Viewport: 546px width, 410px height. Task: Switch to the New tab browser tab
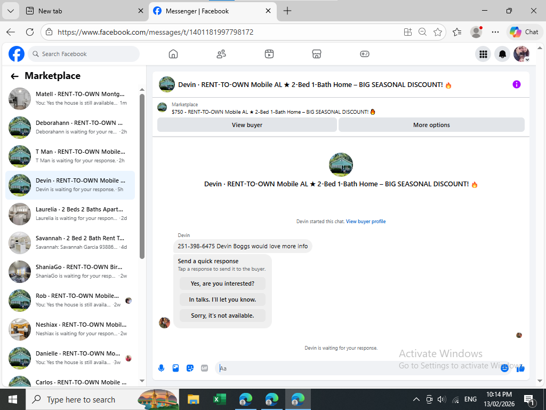(85, 11)
